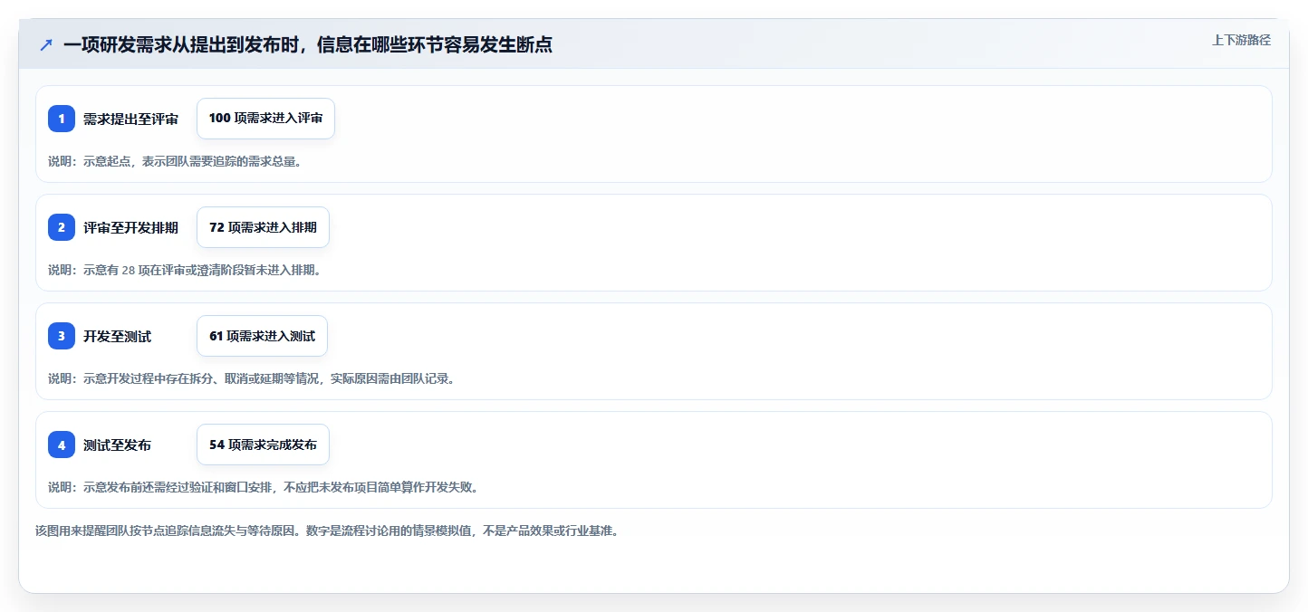
Task: Select the '100 项需求进入评审' chip
Action: 265,119
